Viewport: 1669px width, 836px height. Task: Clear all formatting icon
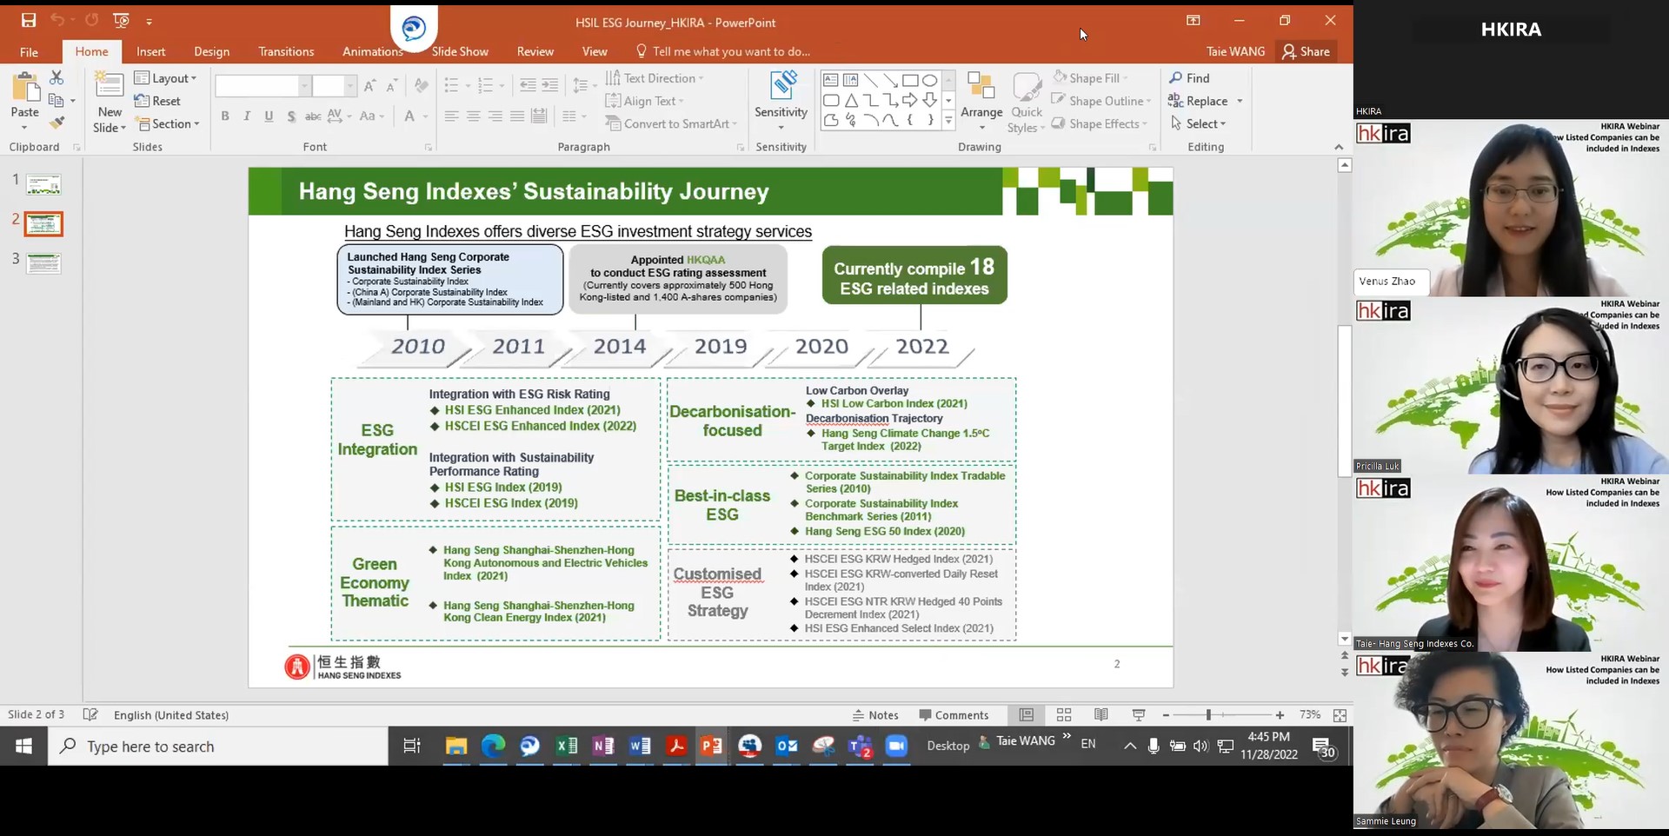[x=422, y=85]
